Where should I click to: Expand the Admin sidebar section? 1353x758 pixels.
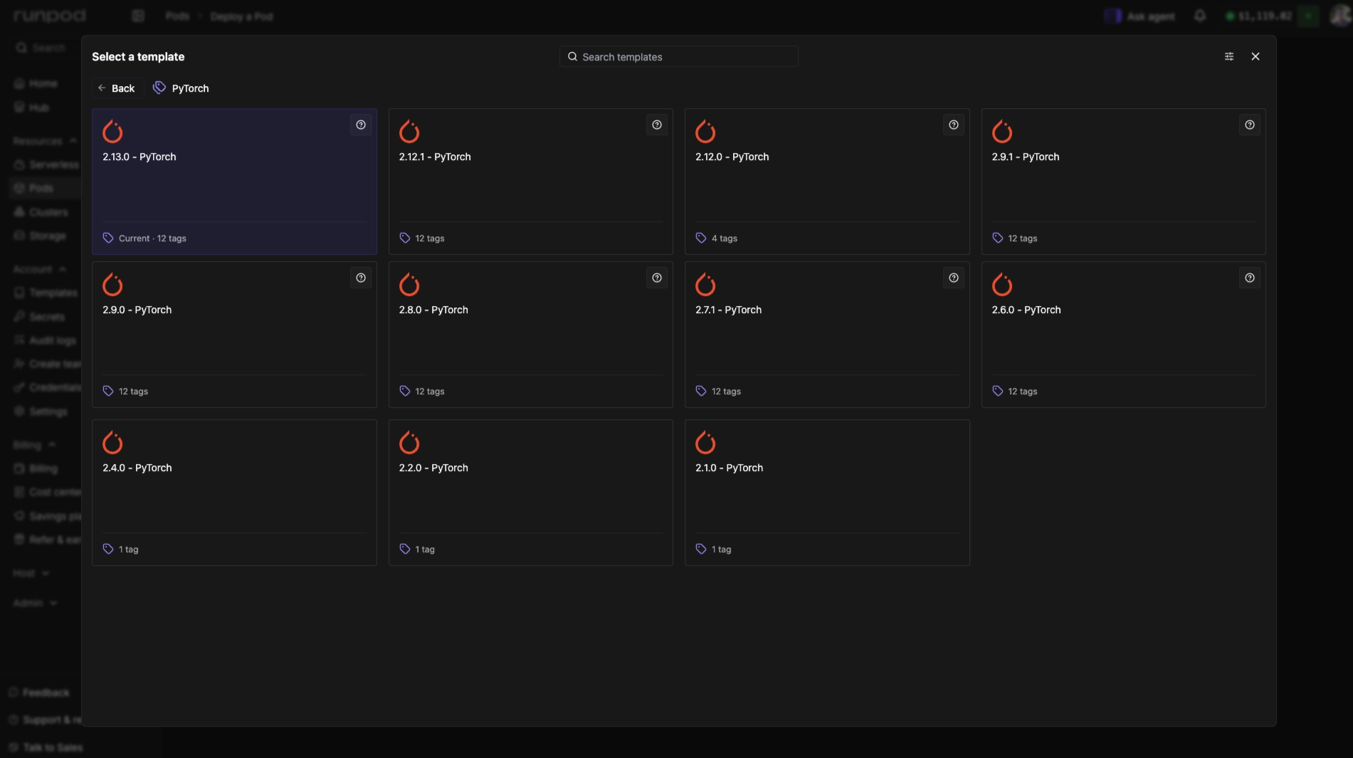[x=35, y=603]
